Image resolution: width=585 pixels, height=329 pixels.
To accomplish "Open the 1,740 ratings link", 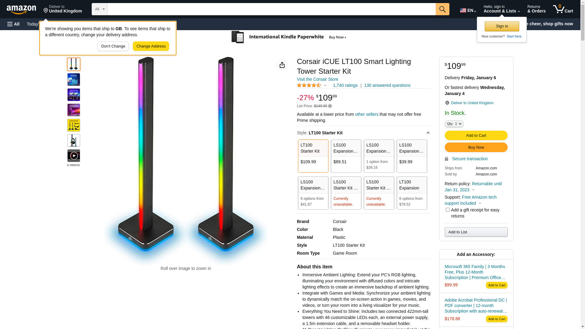I will [345, 86].
